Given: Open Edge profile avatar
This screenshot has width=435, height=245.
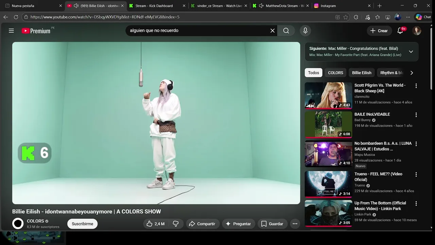Looking at the screenshot, I should coord(398,17).
